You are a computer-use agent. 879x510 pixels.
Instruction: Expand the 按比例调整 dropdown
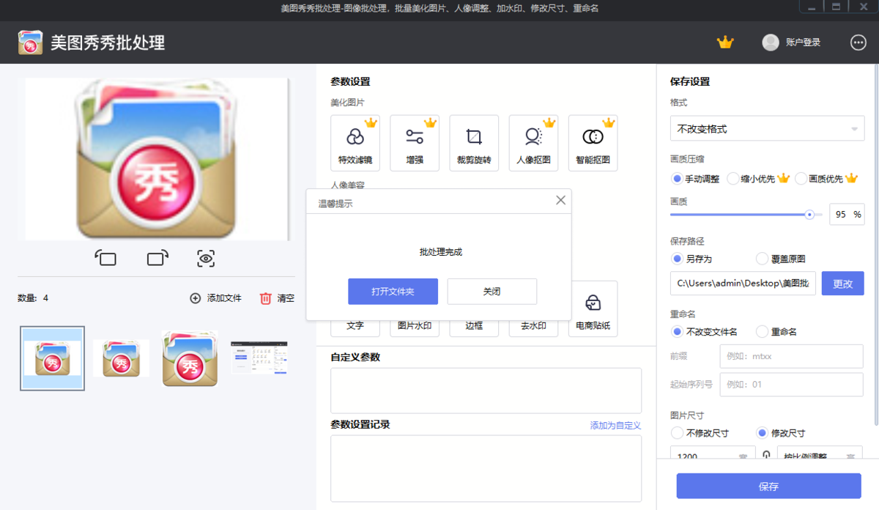coord(820,453)
